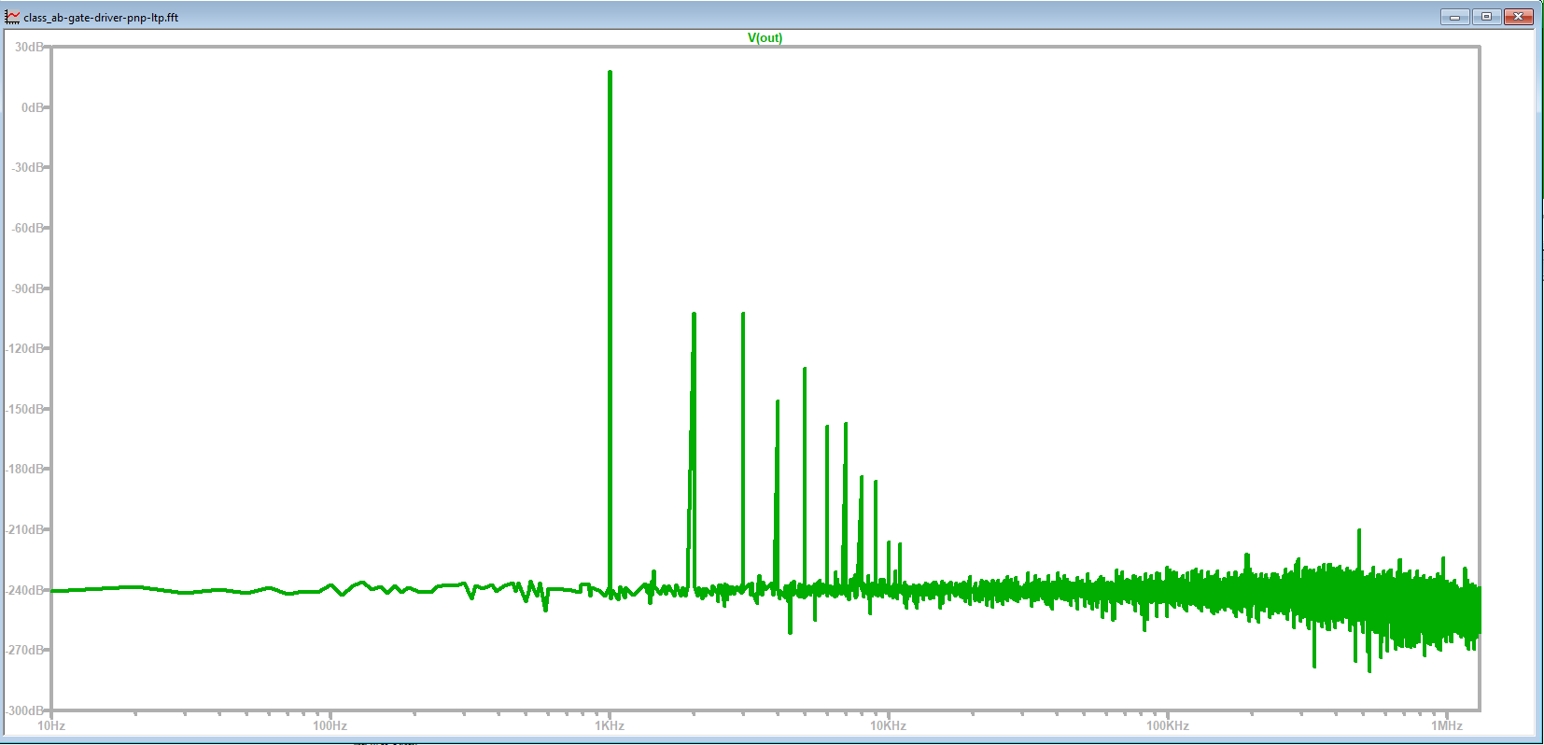
Task: Minimize the FFT plot window
Action: click(x=1454, y=17)
